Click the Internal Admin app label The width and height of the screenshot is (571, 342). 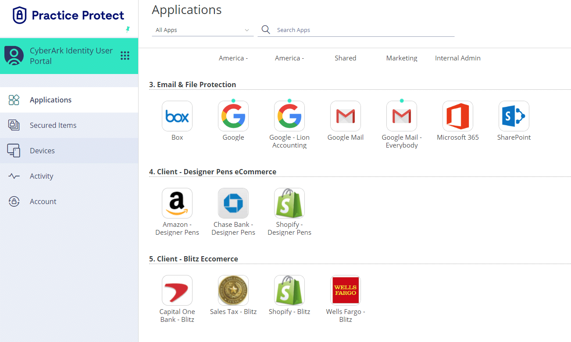[458, 58]
